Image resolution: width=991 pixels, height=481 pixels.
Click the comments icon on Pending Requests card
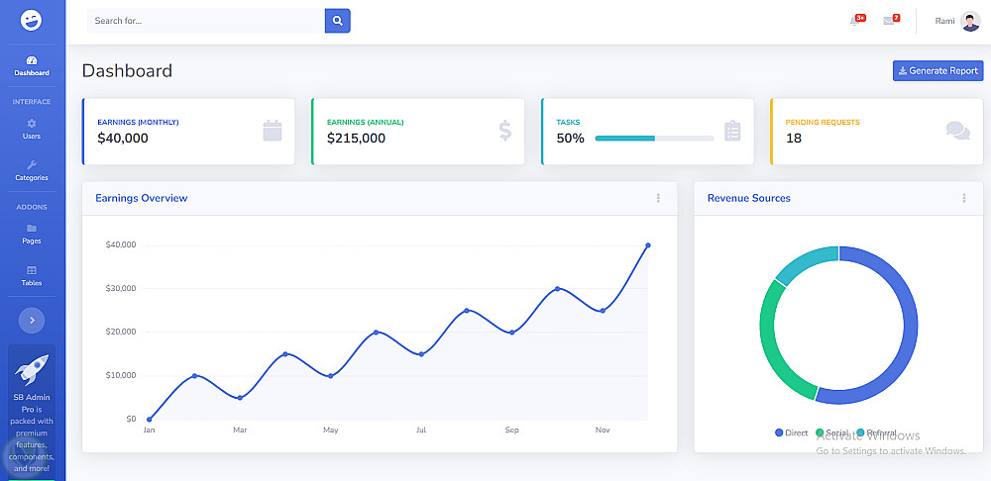coord(957,131)
